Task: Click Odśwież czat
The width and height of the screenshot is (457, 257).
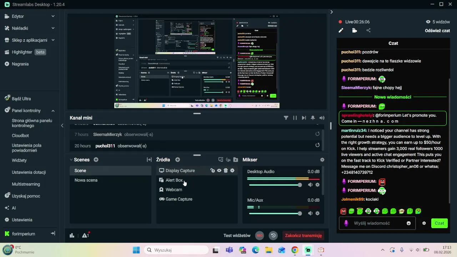Action: pyautogui.click(x=437, y=31)
